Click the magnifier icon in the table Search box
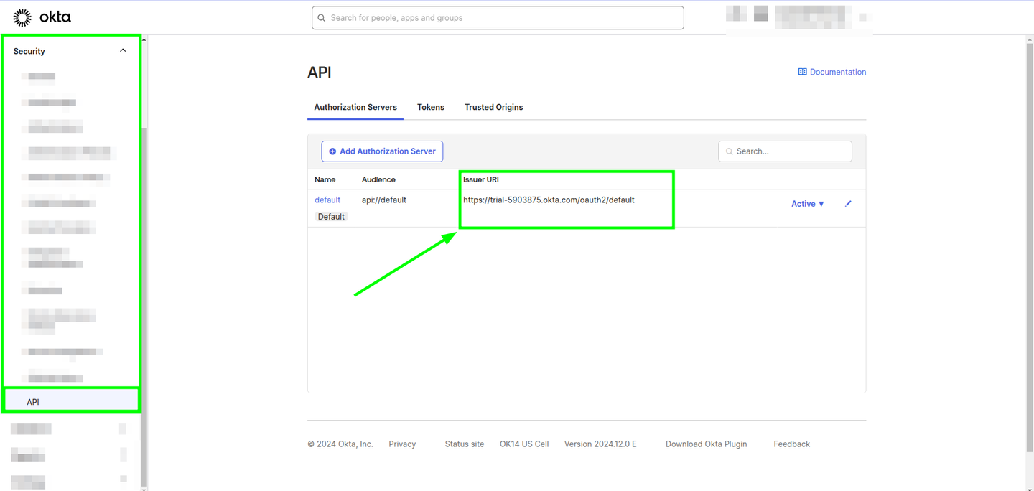This screenshot has width=1034, height=491. (729, 151)
